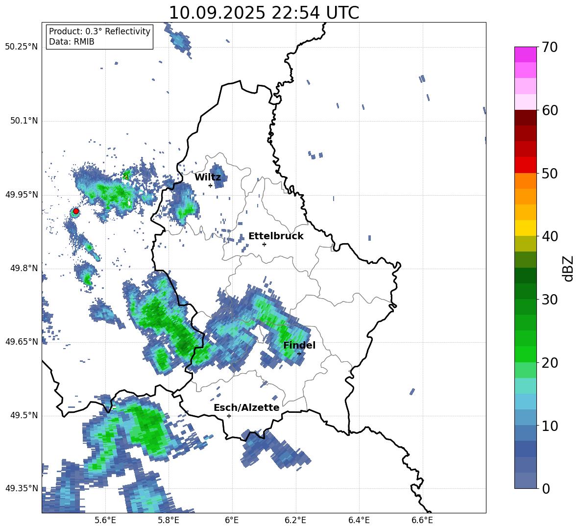Click the 60 colorbar tick label
This screenshot has width=580, height=530.
[x=550, y=110]
